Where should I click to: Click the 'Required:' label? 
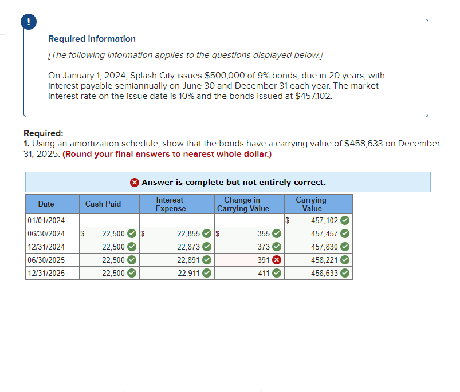click(44, 133)
